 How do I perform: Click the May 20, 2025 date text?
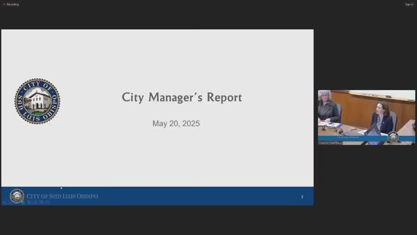[176, 123]
